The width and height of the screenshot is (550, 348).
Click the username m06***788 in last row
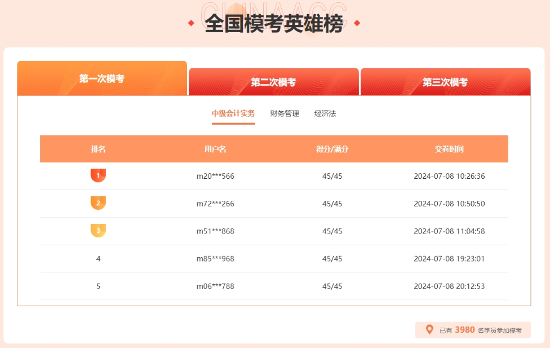pos(215,286)
